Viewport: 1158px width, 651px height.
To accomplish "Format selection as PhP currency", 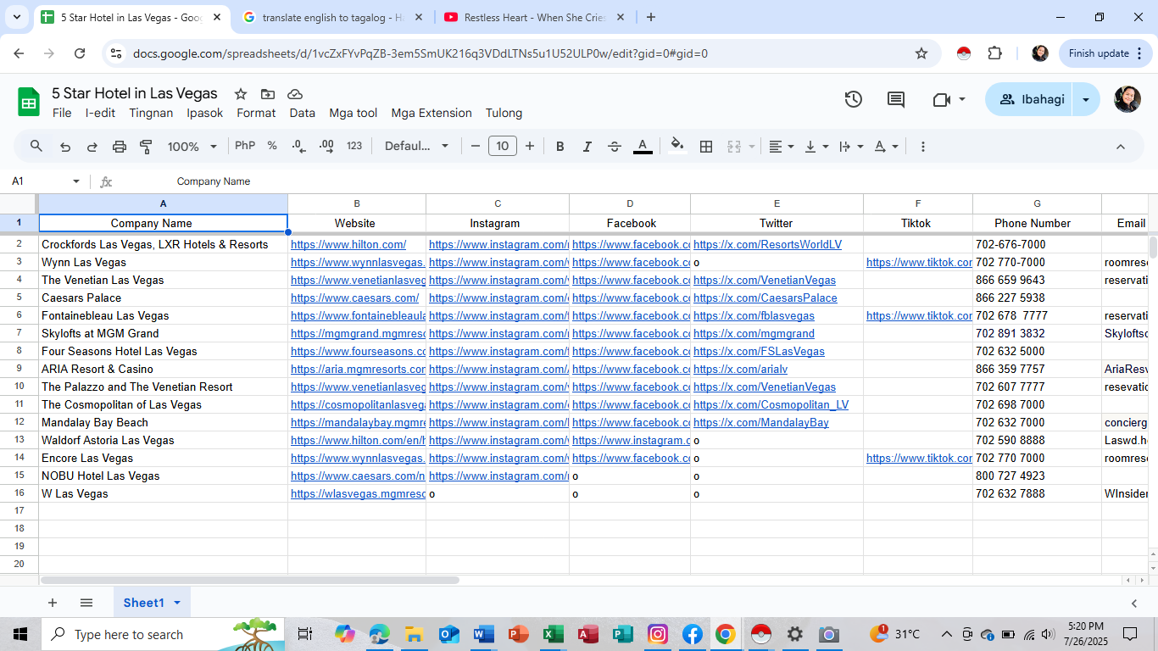I will (245, 146).
